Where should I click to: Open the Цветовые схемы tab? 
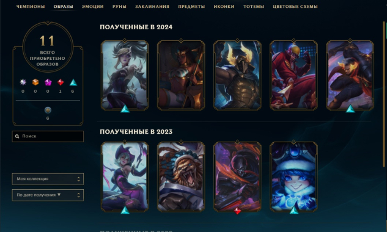(295, 7)
